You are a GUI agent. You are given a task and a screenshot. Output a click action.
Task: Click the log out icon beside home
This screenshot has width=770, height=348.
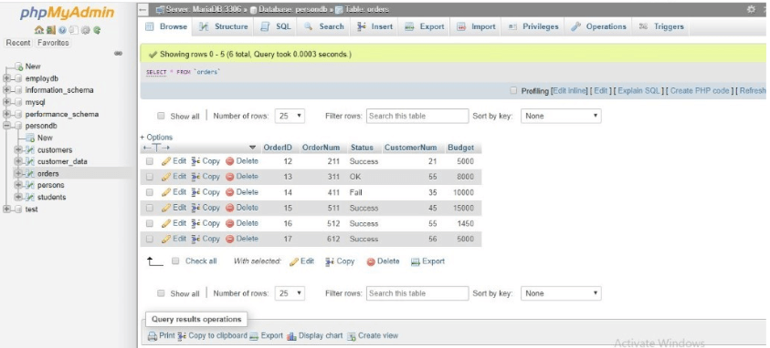pyautogui.click(x=51, y=30)
